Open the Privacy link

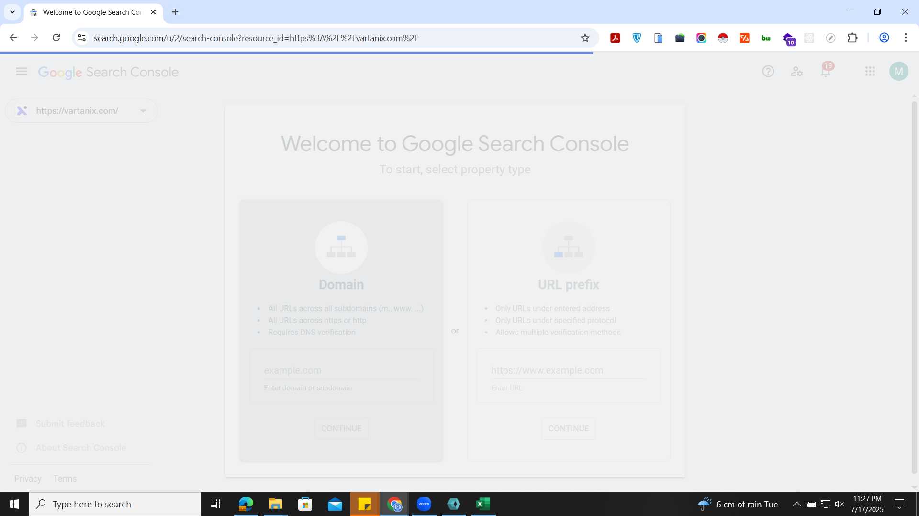coord(28,479)
